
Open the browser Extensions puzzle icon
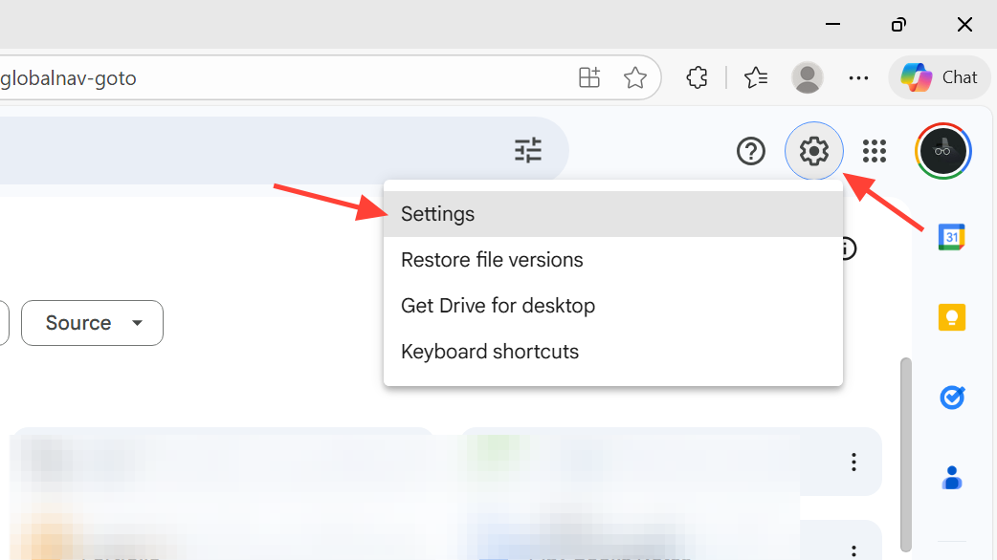(698, 77)
